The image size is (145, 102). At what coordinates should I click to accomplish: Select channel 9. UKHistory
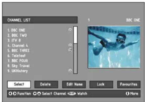pos(17,71)
